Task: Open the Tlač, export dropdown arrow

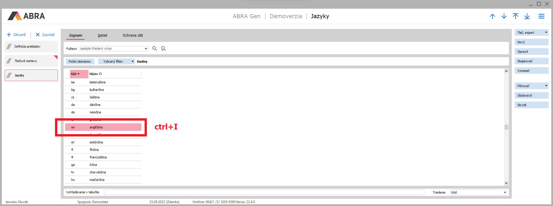Action: pos(546,33)
